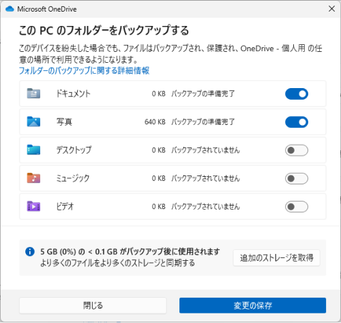Click デスクトップ row status バックアップされていません
Image resolution: width=341 pixels, height=323 pixels.
click(206, 150)
